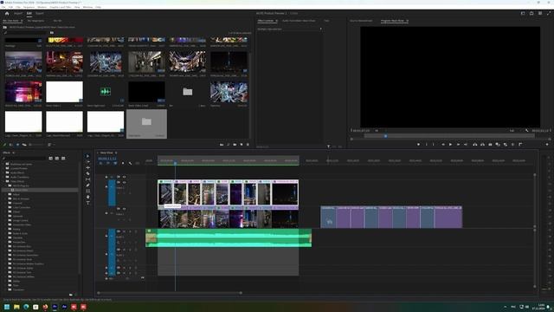Click the Lift button in Program Monitor
Viewport: 554px width, 312px height.
[x=475, y=145]
